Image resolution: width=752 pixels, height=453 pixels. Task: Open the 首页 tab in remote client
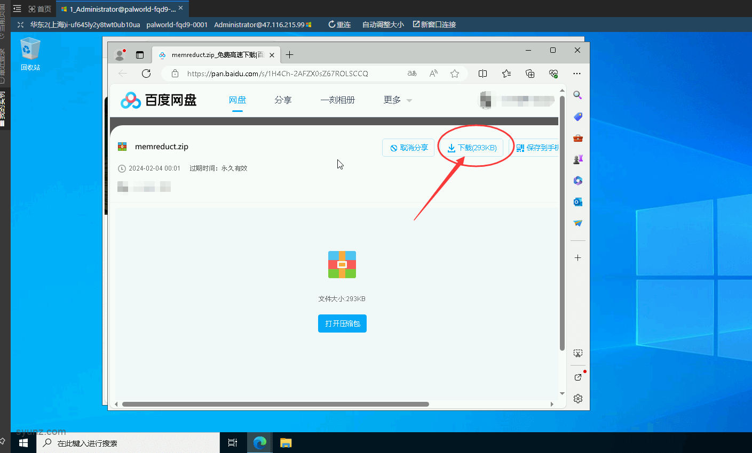point(40,9)
